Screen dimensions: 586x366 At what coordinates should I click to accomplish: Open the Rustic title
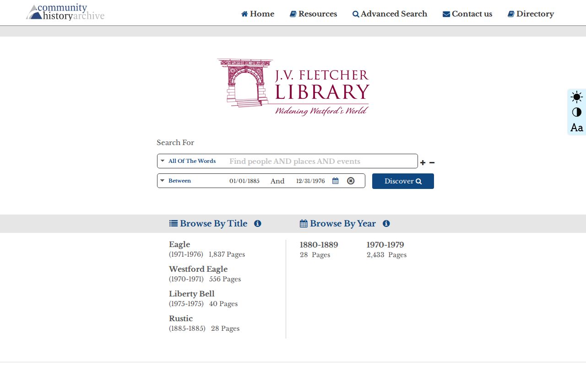(x=181, y=318)
